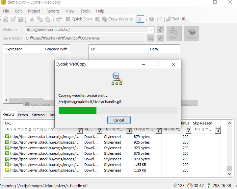
Task: Click the results vertical scrollbar thumb
Action: (x=229, y=168)
